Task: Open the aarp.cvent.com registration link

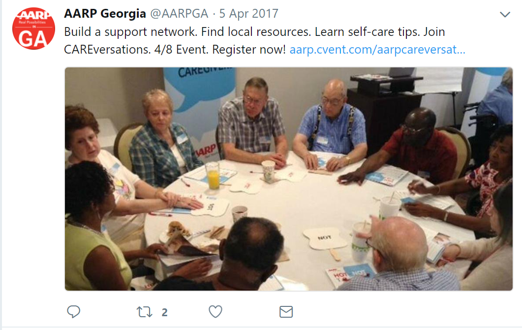Action: click(x=377, y=50)
